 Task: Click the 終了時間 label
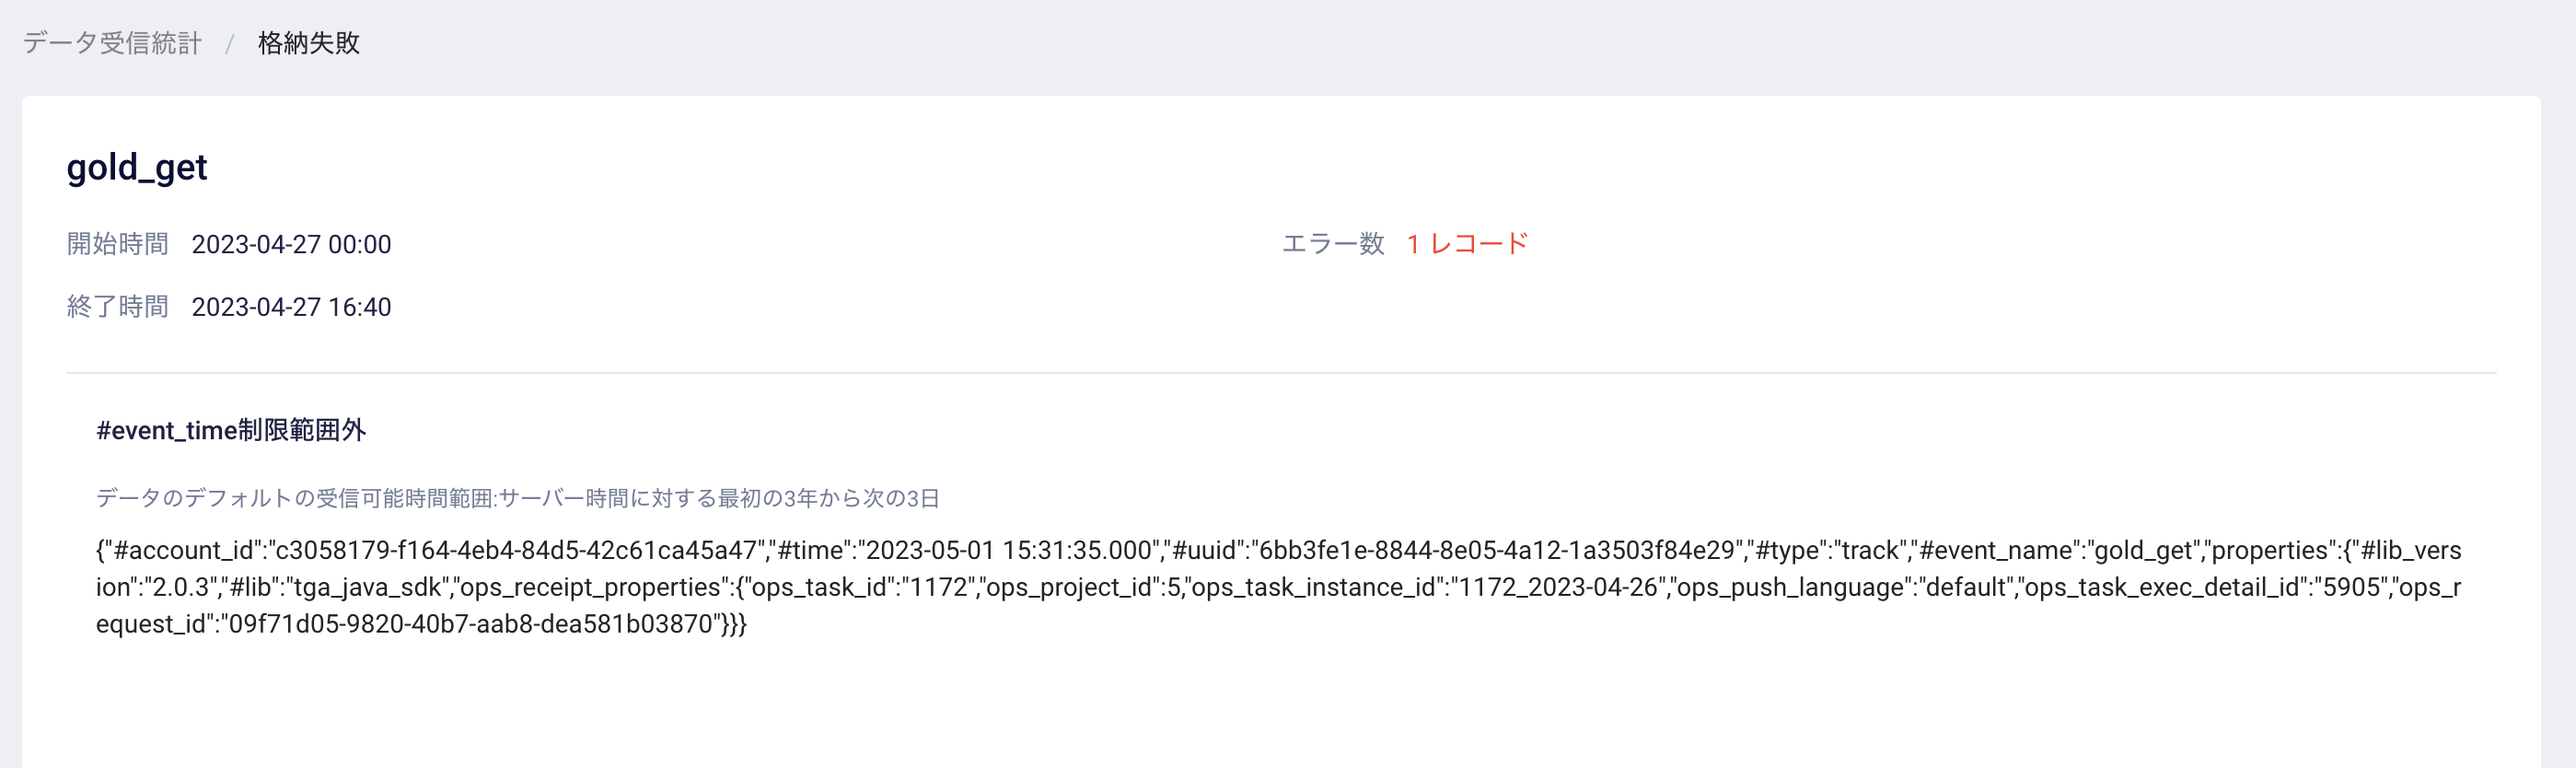coord(117,307)
